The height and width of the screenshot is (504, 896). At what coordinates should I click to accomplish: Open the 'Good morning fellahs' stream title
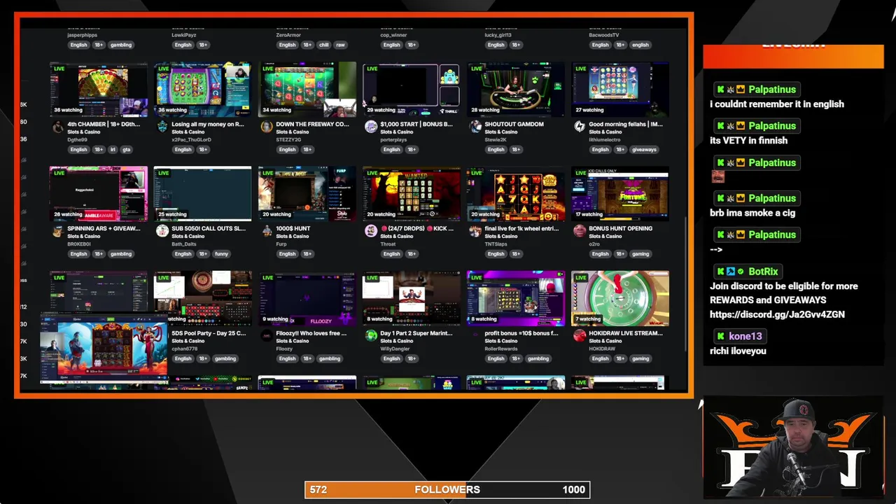tap(625, 124)
